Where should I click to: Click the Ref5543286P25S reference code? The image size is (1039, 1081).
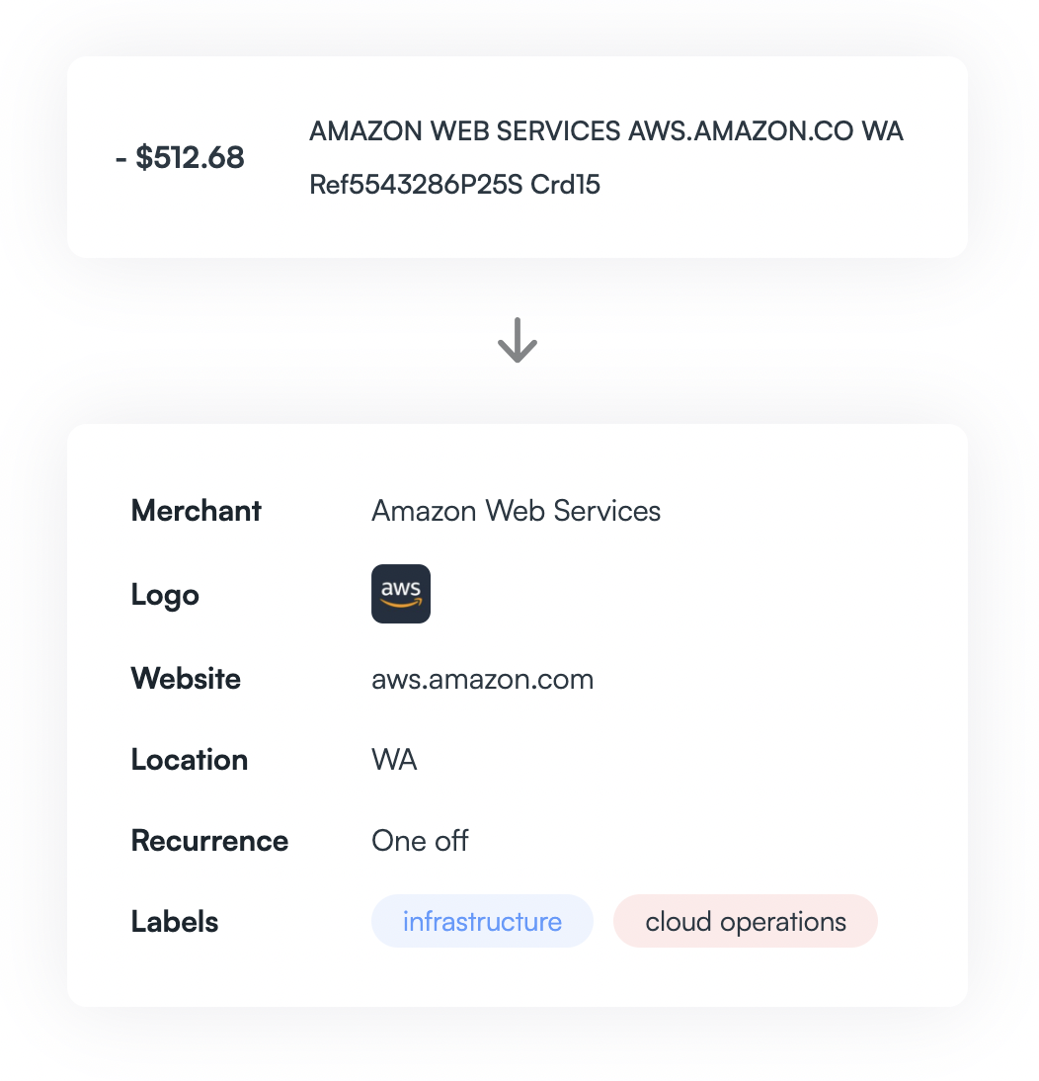coord(416,185)
